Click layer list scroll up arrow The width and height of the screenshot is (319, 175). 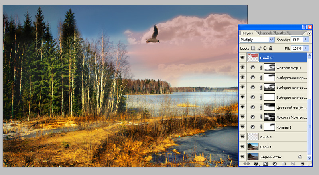[309, 56]
